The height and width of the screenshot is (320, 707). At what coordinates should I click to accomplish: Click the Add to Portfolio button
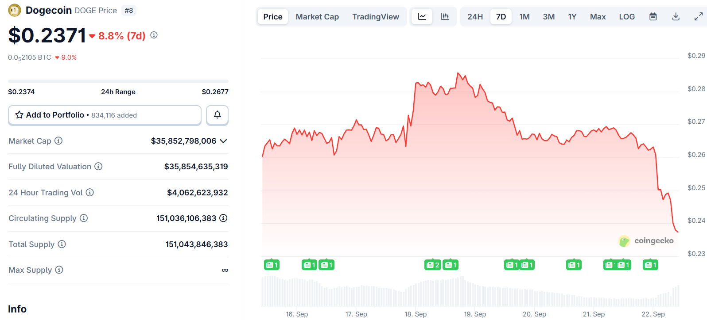(105, 115)
